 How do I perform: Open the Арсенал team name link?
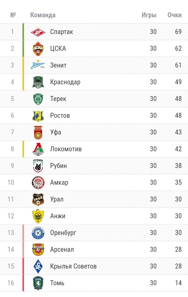click(62, 249)
